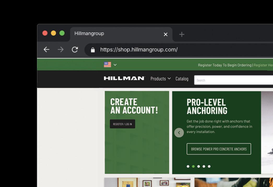Click the carousel previous arrow
The width and height of the screenshot is (273, 187).
(x=179, y=132)
